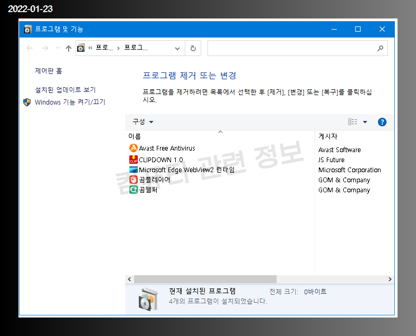Minimize the 프로그램 및 기능 window
Viewport: 416px width, 336px height.
click(x=334, y=29)
